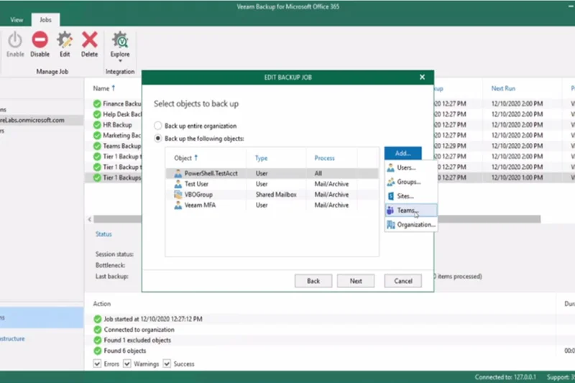Toggle the Success filter checkbox
The height and width of the screenshot is (383, 575).
[x=167, y=364]
